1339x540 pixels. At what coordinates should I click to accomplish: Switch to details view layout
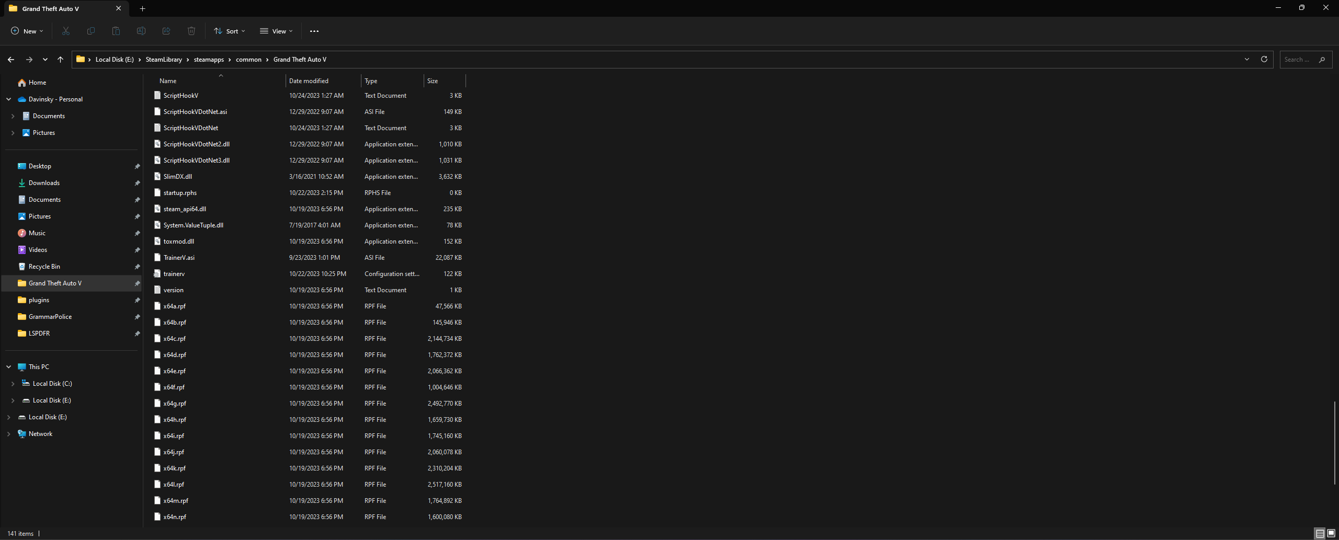tap(1320, 533)
